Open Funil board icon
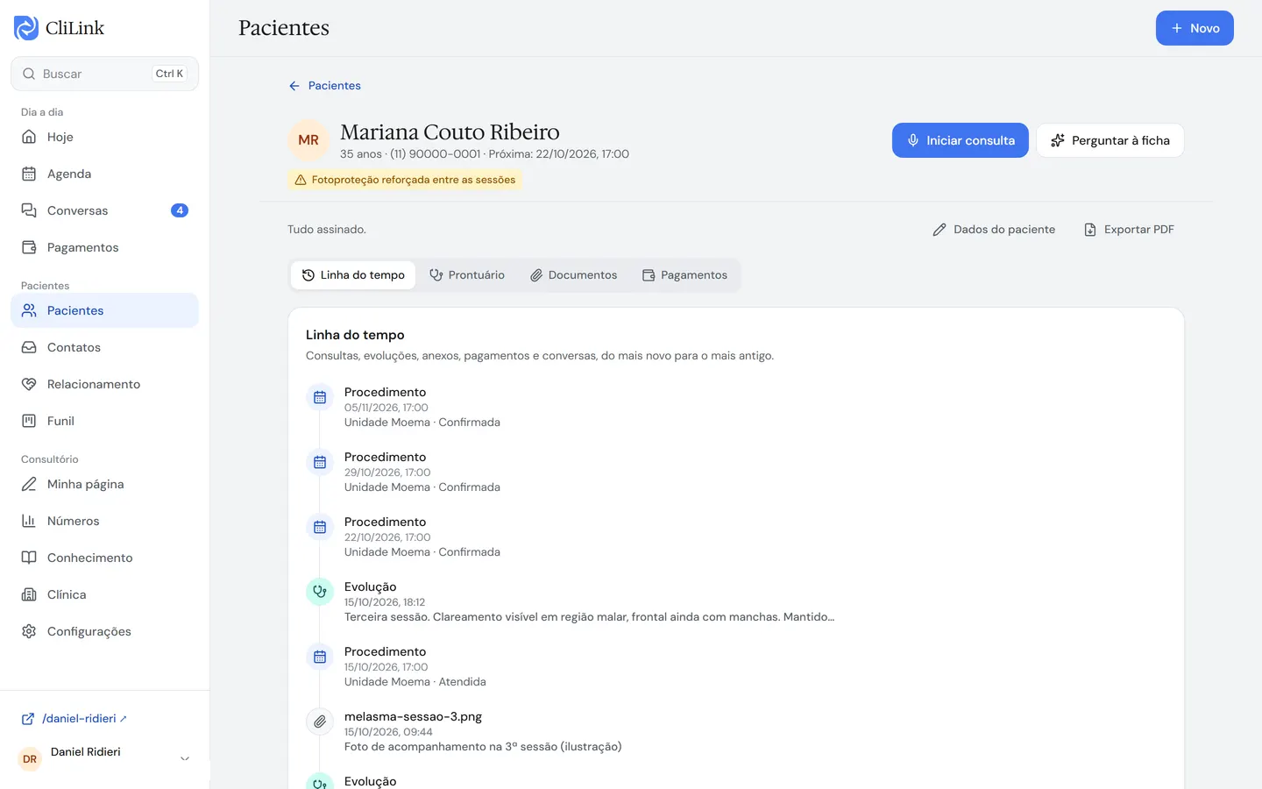 pyautogui.click(x=29, y=421)
